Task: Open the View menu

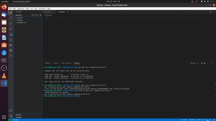Action: (27, 9)
